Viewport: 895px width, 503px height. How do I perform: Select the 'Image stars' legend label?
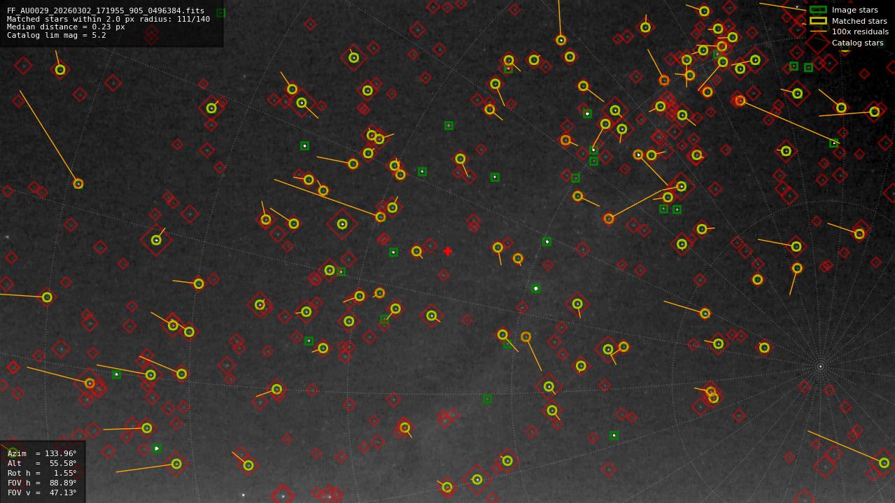click(854, 10)
